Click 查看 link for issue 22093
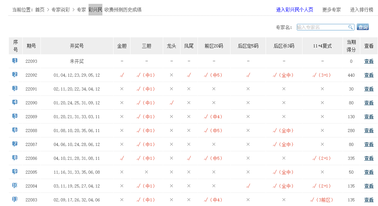 [x=369, y=61]
